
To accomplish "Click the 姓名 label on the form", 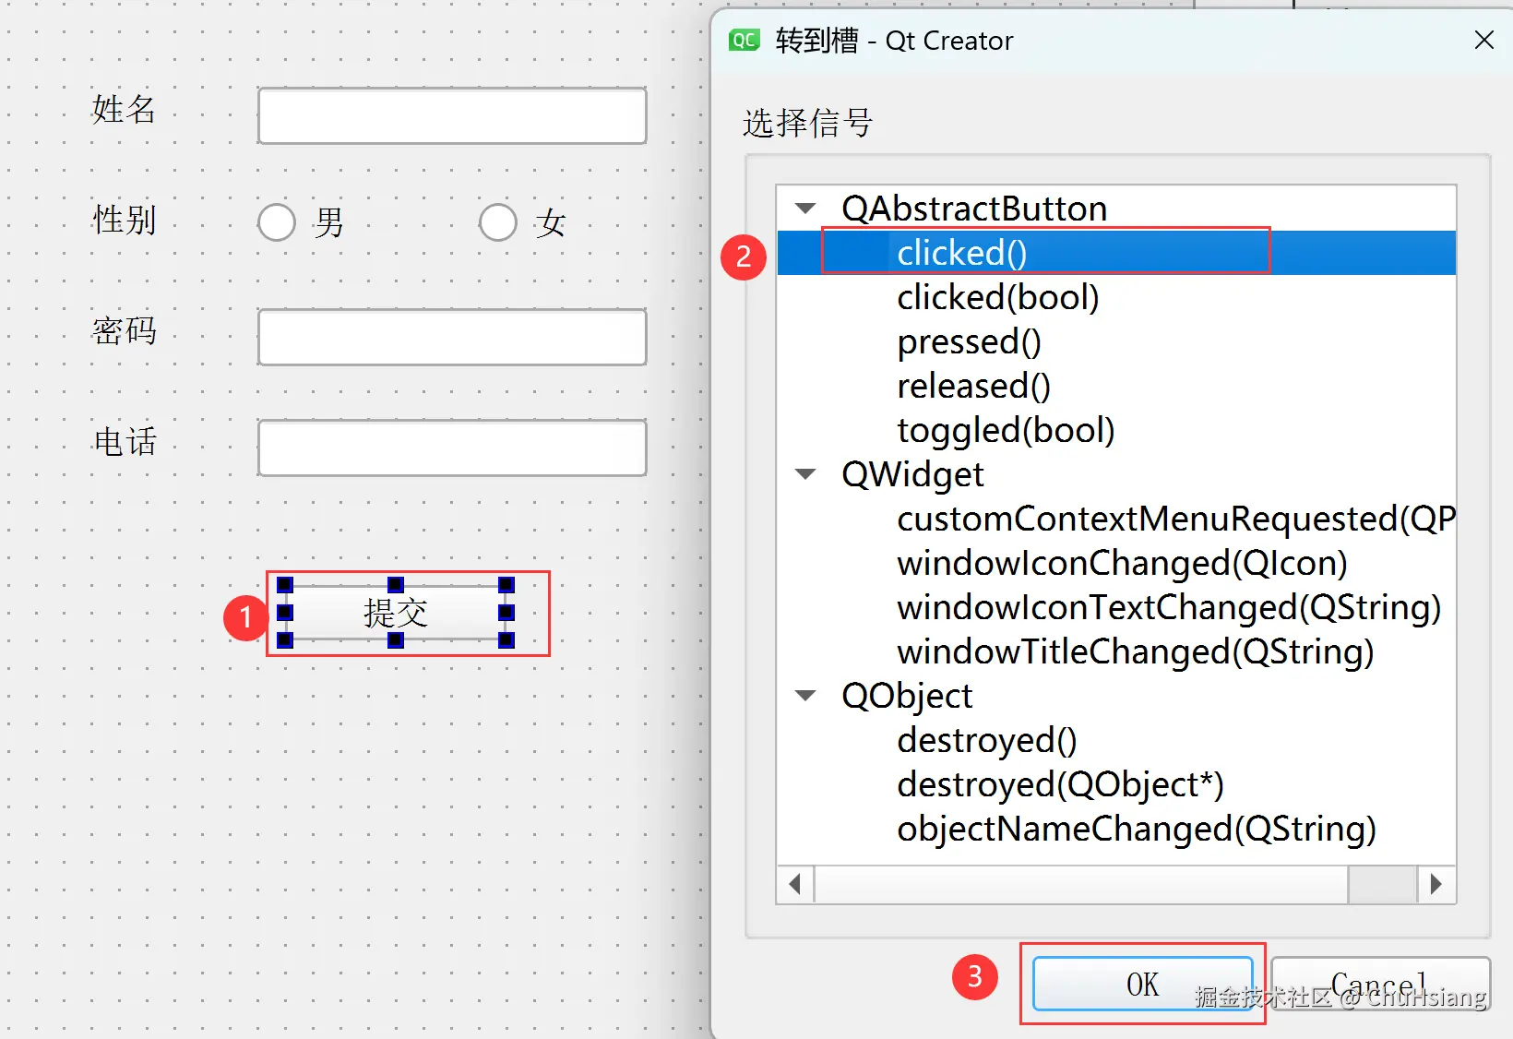I will 125,110.
